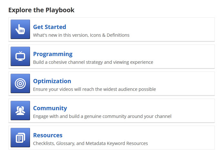This screenshot has height=155, width=219.
Task: Click blank right side of Community card
Action: [x=194, y=111]
